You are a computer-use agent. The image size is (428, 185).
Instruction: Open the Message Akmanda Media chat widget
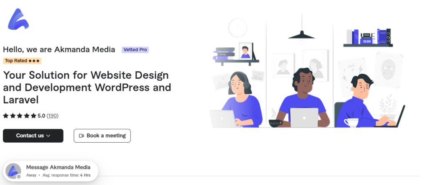point(51,171)
